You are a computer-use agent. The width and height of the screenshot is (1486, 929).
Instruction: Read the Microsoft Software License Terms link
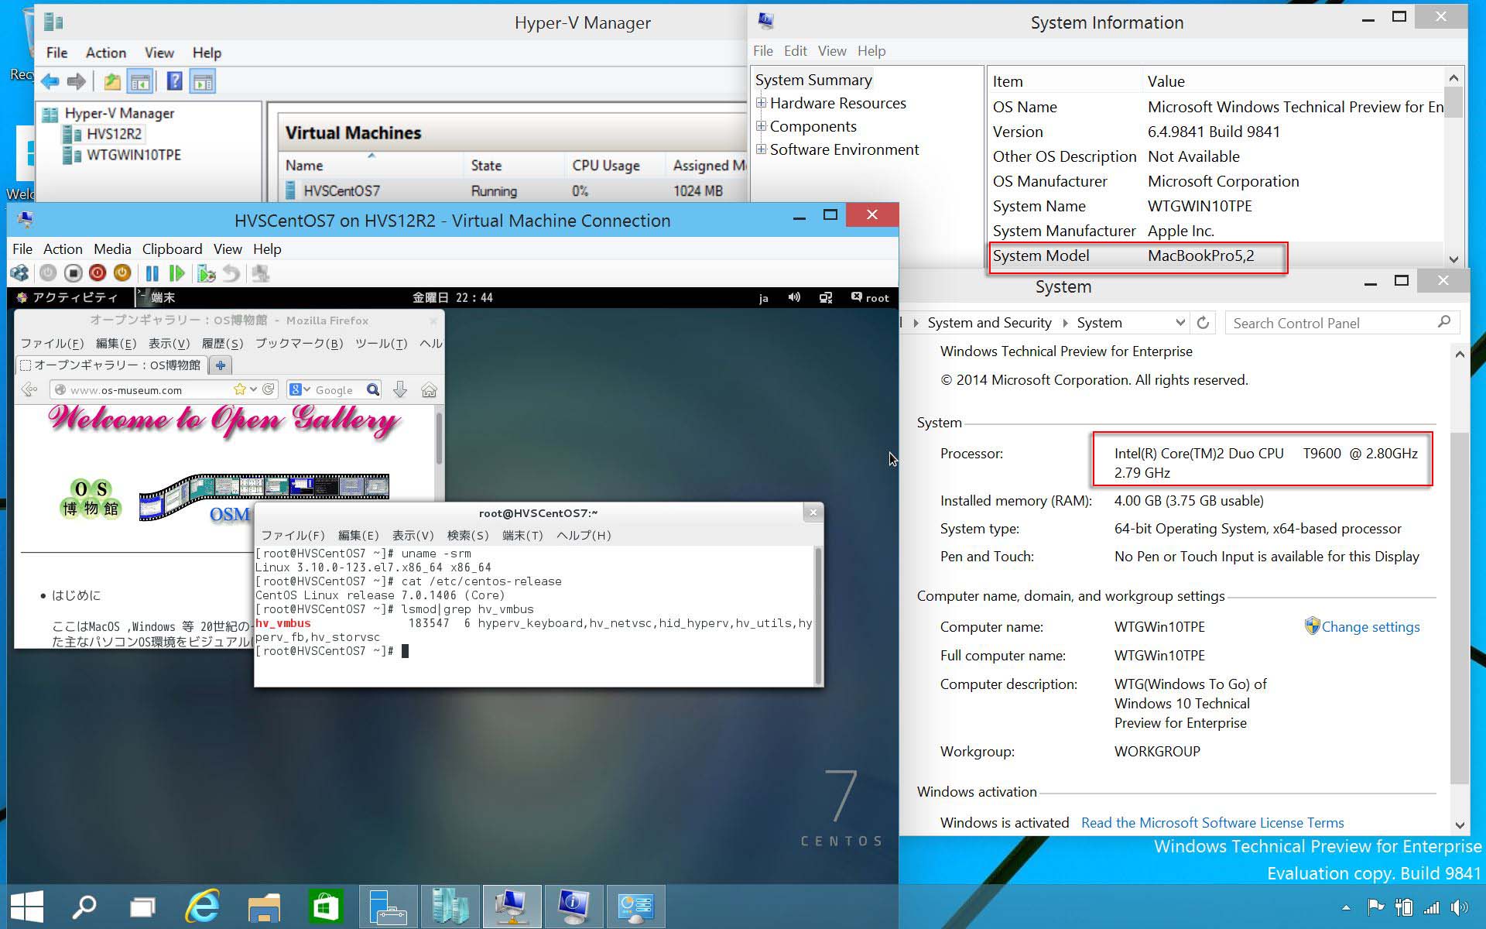[x=1212, y=823]
